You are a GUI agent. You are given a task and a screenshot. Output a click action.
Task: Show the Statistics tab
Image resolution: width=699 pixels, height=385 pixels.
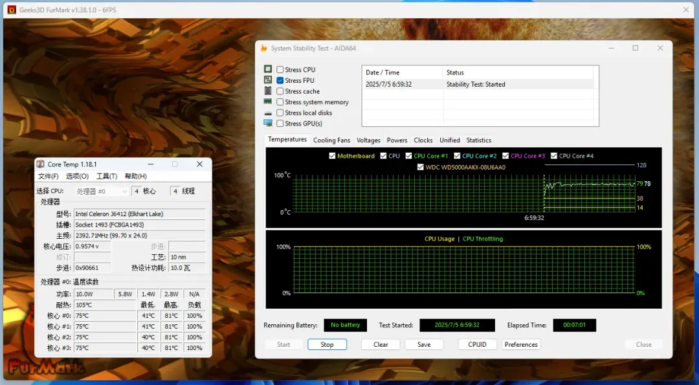coord(479,140)
